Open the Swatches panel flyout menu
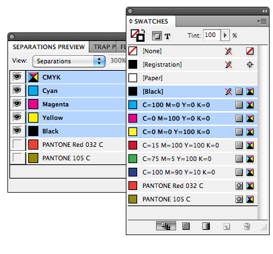 (x=262, y=21)
